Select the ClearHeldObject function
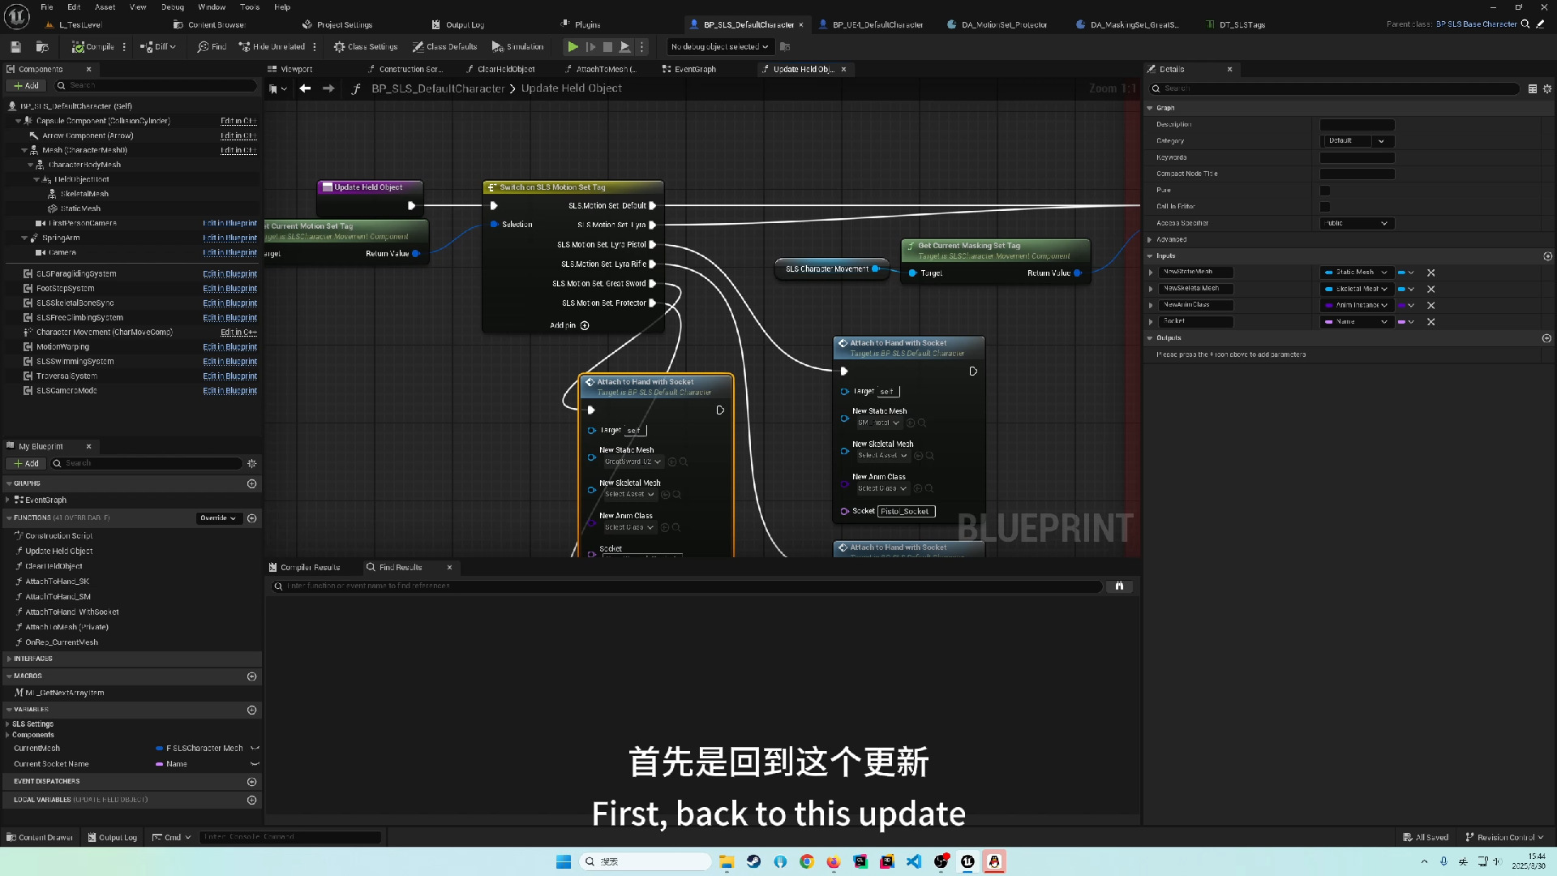Viewport: 1557px width, 876px height. tap(54, 567)
